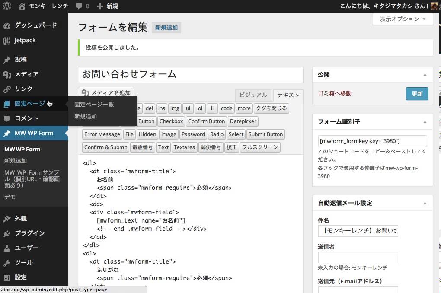Click the ユーザー user icon
Screen dimensions: 441x293
pyautogui.click(x=7, y=248)
